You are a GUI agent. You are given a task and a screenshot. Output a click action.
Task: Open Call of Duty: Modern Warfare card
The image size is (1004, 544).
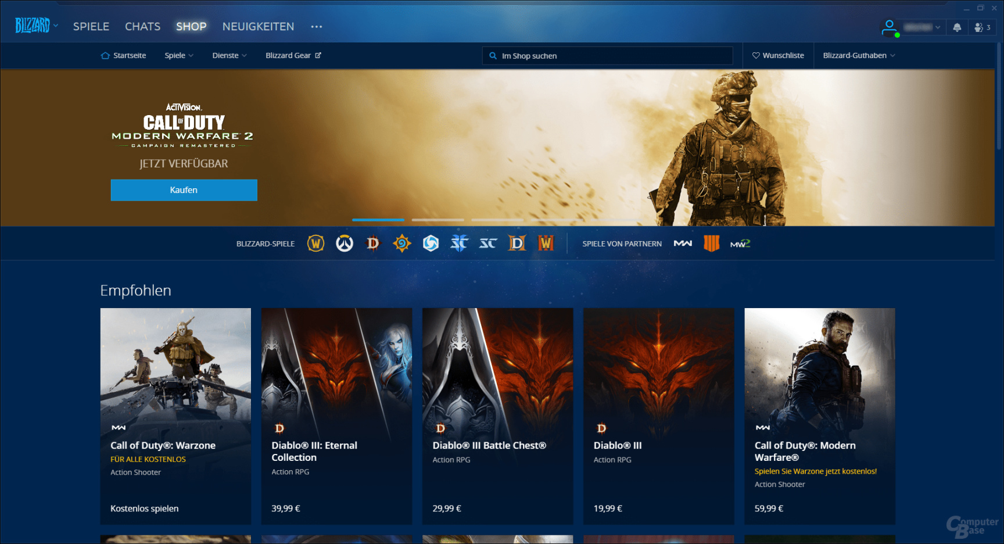click(820, 416)
